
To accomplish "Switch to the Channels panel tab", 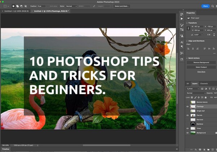I will coord(204,84).
